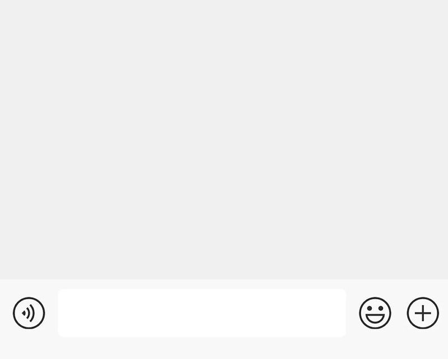Expand more options using the plus button
Image resolution: width=448 pixels, height=359 pixels.
click(423, 313)
